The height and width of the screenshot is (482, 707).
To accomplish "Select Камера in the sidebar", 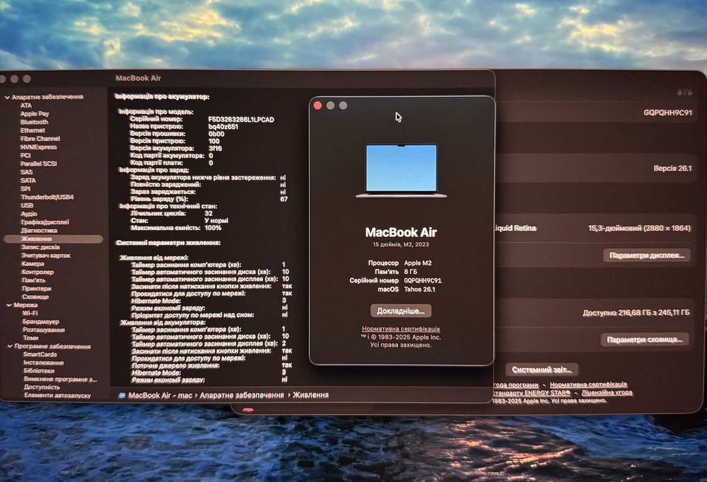I will tap(33, 263).
